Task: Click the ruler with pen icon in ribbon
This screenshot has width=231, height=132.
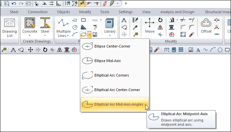Action: pos(135,20)
